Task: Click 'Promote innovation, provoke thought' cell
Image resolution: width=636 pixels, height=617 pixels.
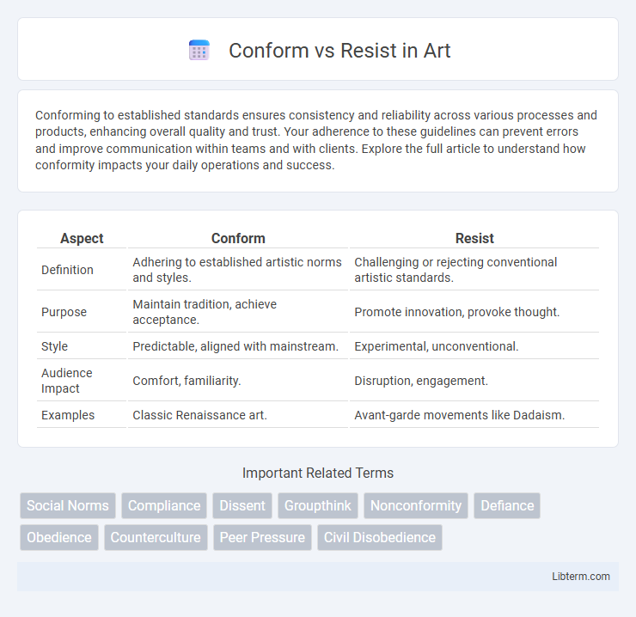Action: [x=474, y=312]
